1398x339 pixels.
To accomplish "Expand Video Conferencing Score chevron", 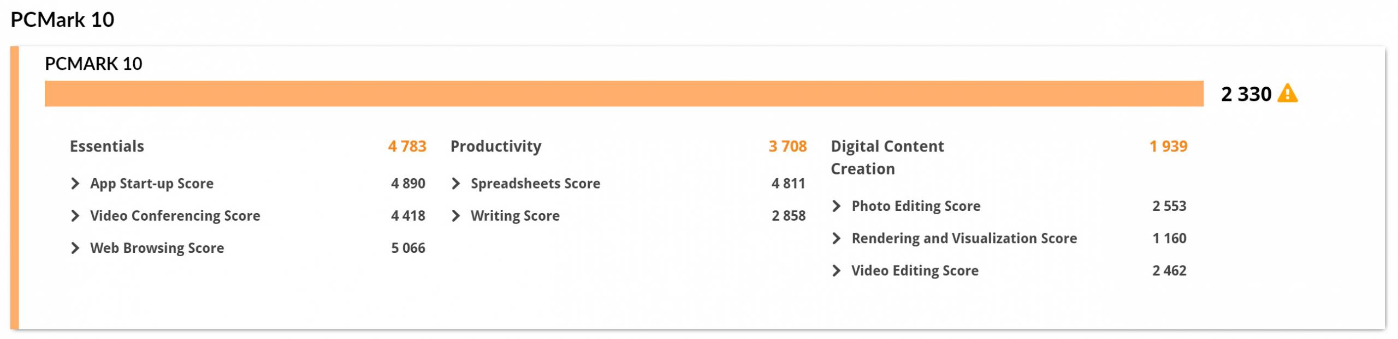I will (x=75, y=216).
